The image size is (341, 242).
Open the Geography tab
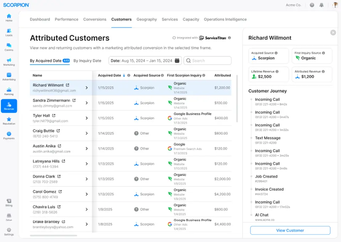[x=147, y=19]
